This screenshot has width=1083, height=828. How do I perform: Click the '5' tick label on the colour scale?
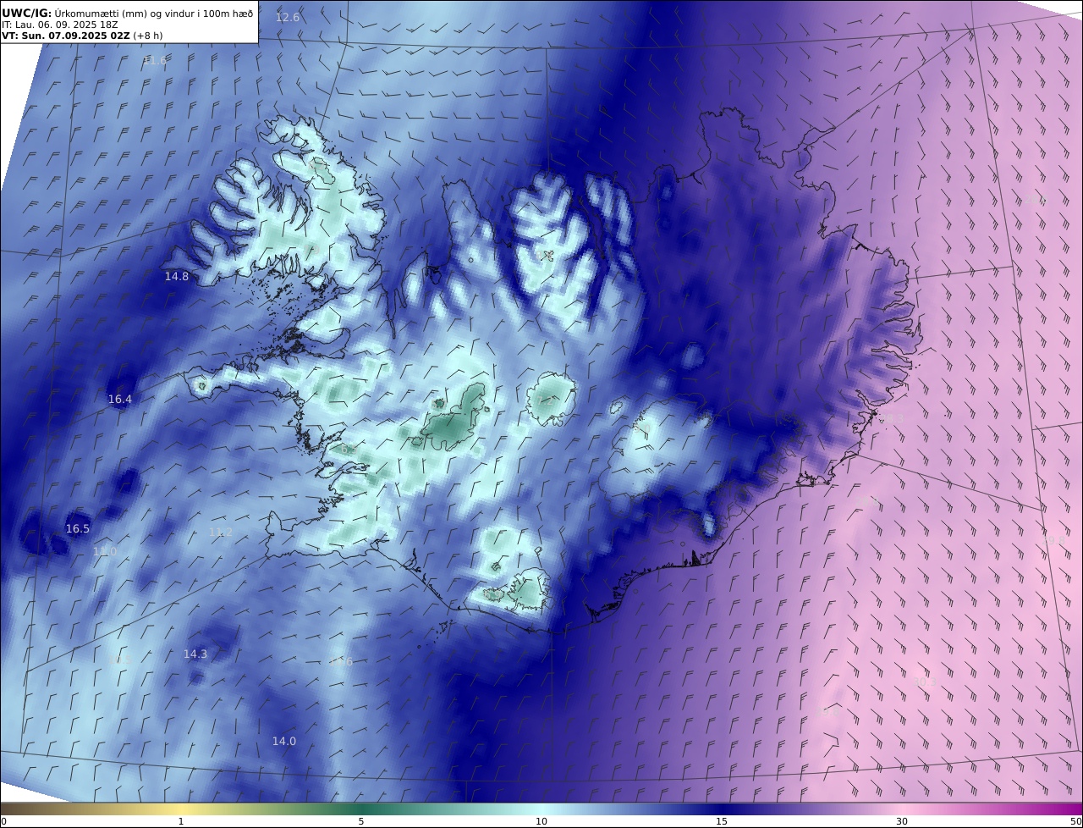pos(361,821)
